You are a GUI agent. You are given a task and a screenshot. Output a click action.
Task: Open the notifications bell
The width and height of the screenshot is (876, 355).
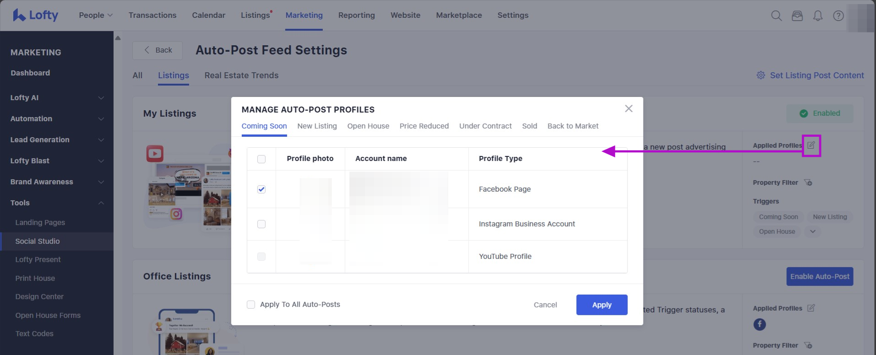[818, 16]
